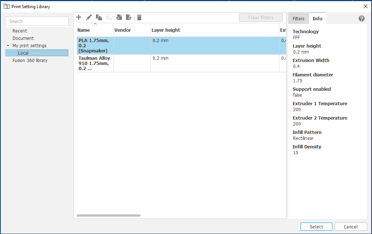Click the Export print setting icon
This screenshot has height=234, width=372.
pos(129,17)
